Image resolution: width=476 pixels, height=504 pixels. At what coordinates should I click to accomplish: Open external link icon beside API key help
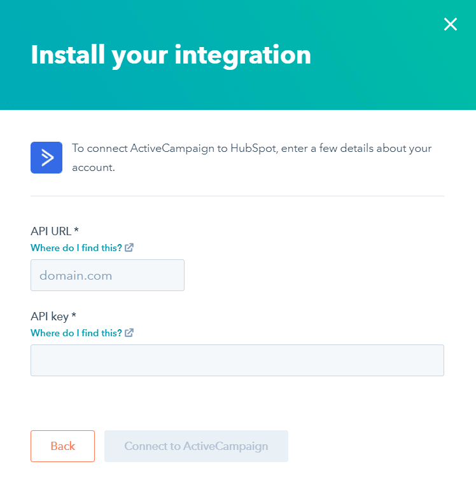pos(129,332)
